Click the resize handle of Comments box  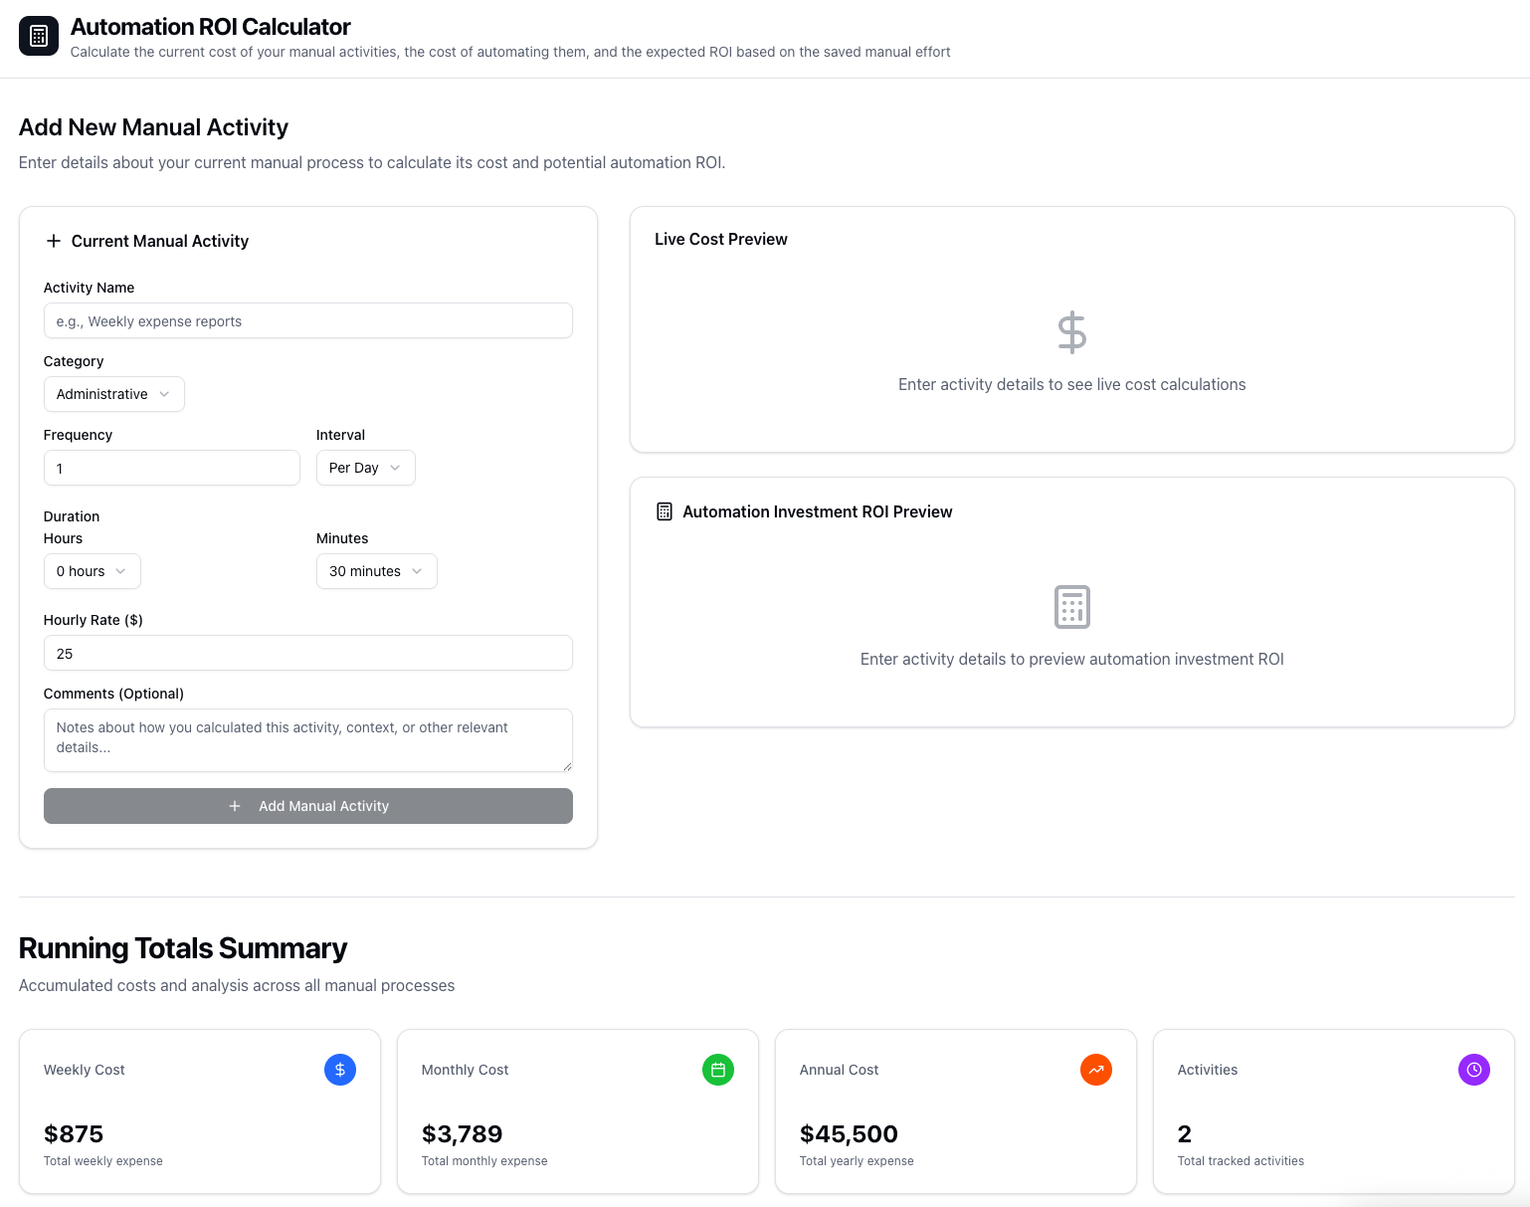567,766
